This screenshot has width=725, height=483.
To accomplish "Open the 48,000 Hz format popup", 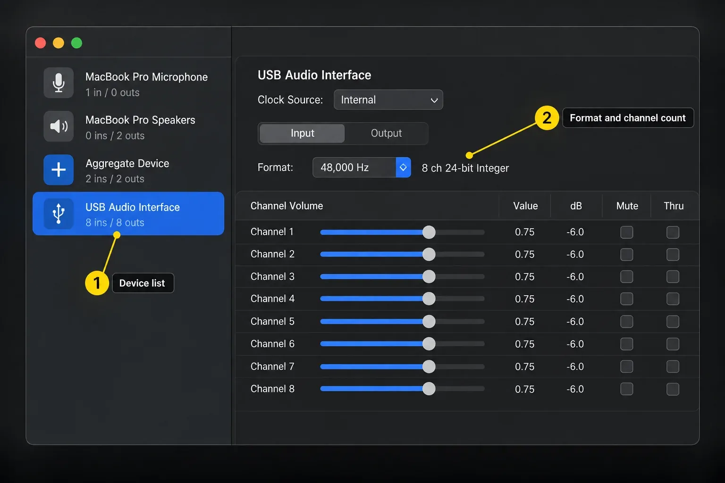I will tap(362, 167).
